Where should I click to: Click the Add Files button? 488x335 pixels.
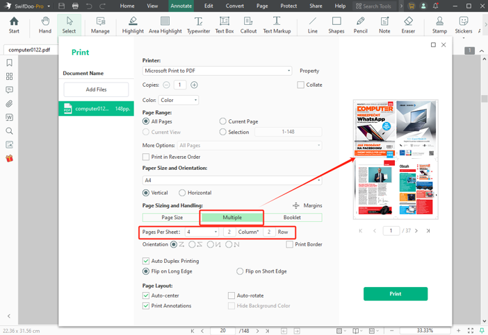(x=96, y=89)
